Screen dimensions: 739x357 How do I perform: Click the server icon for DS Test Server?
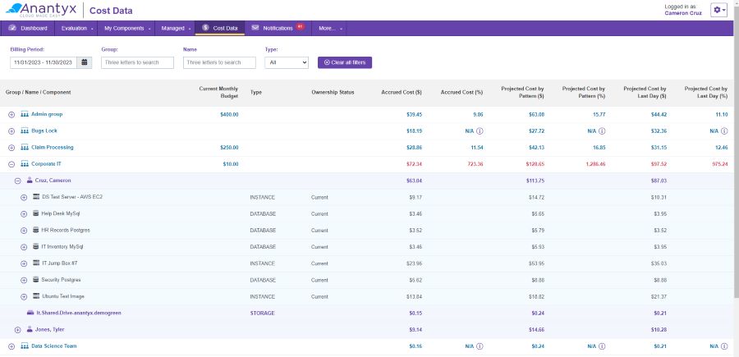[36, 197]
